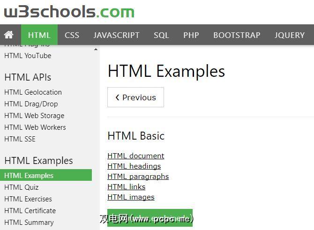Go to HTML Web Storage page

click(34, 116)
